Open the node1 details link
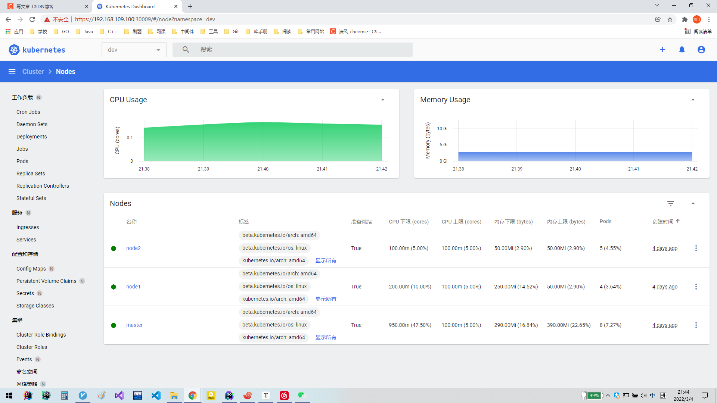717x403 pixels. [x=133, y=287]
